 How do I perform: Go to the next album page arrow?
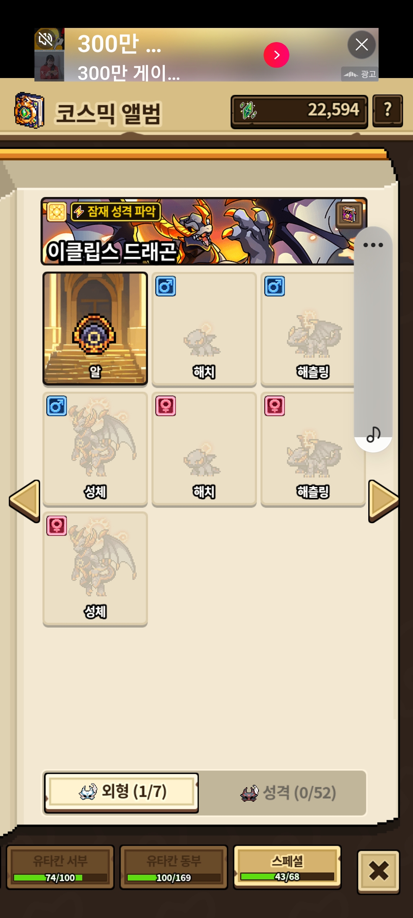pyautogui.click(x=383, y=501)
